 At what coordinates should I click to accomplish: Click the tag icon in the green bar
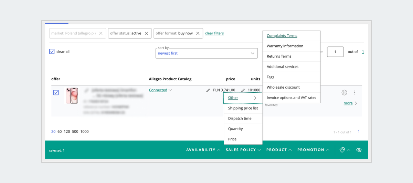[x=342, y=150]
